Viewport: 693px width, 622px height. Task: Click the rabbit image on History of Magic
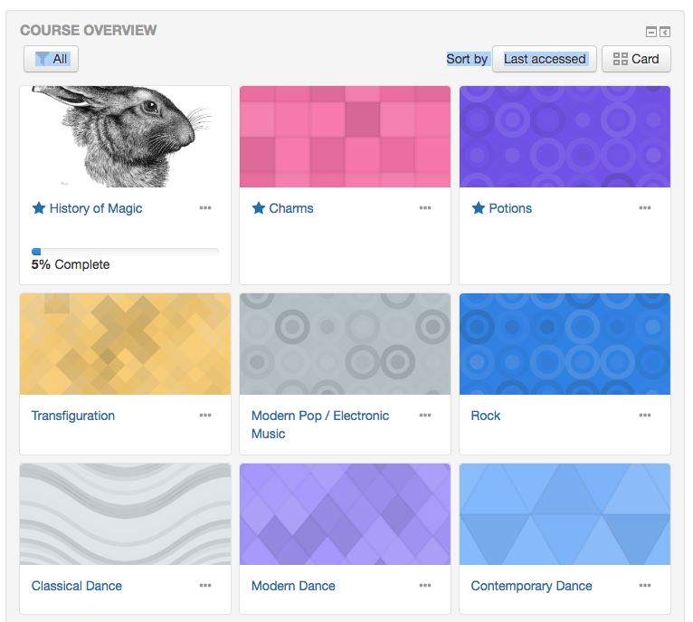pos(125,137)
